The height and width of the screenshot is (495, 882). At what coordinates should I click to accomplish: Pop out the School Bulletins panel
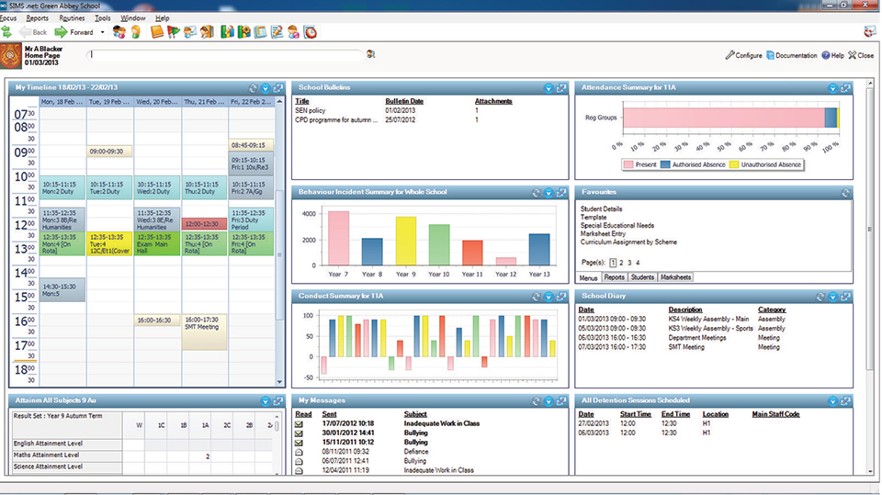click(x=561, y=88)
